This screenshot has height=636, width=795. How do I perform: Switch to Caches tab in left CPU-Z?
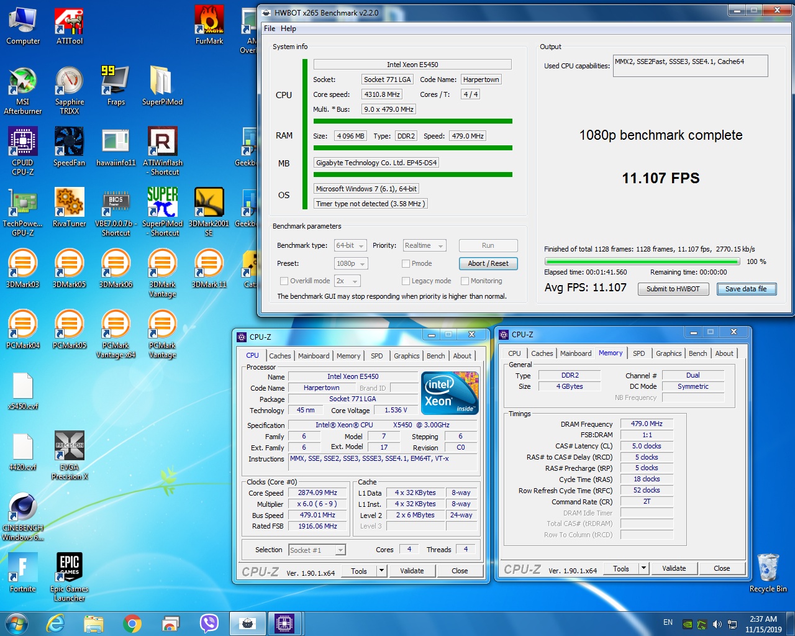(279, 356)
